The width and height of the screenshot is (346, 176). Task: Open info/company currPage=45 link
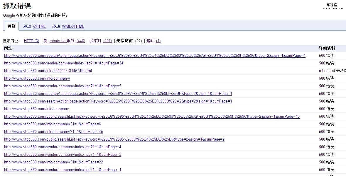[53, 131]
